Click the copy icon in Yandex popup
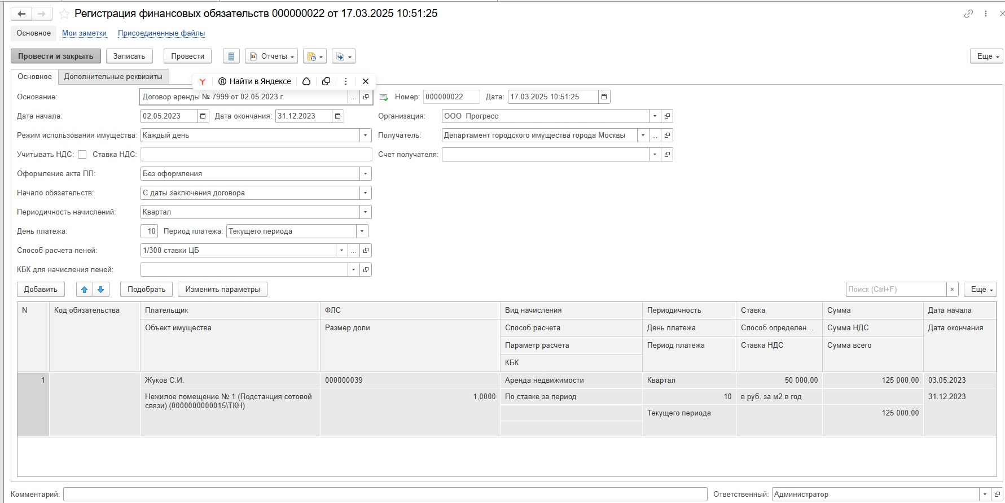 point(326,81)
